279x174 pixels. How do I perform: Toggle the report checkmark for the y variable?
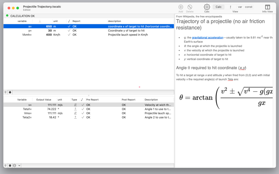[69, 30]
